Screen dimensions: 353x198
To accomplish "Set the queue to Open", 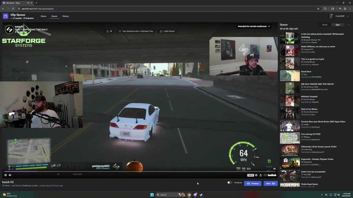I will (338, 25).
